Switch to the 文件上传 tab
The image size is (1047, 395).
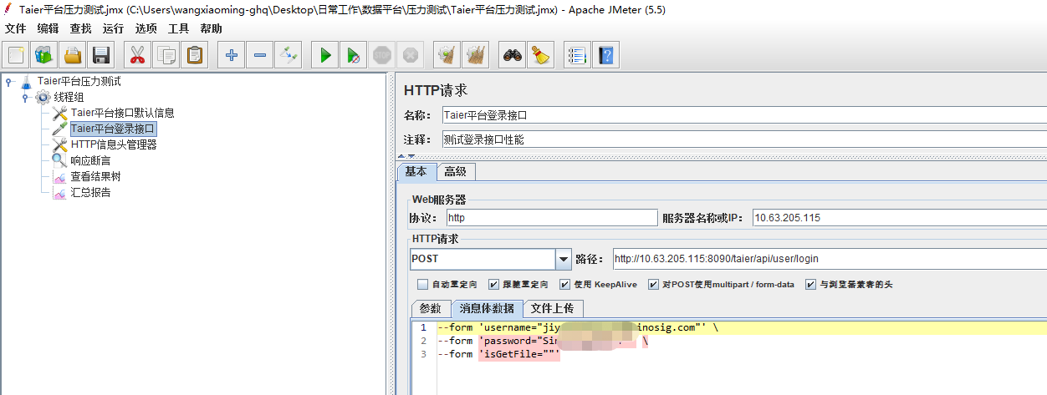pos(553,308)
